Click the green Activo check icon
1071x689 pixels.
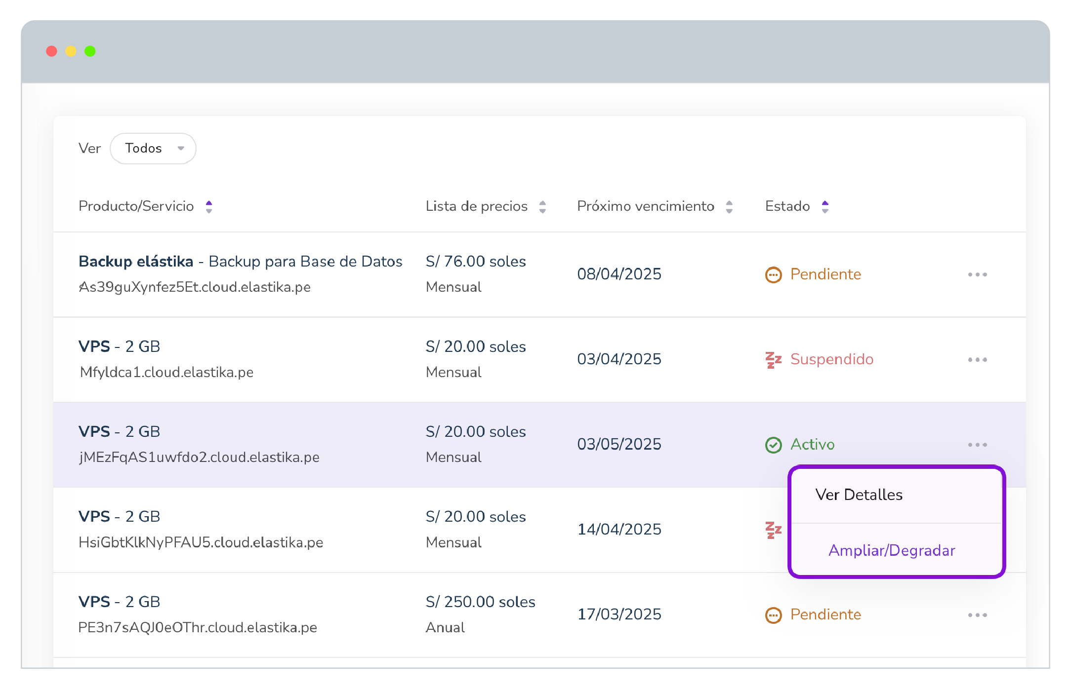click(x=773, y=445)
